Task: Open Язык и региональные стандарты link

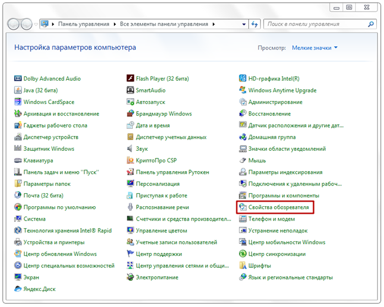Action: tap(290, 277)
